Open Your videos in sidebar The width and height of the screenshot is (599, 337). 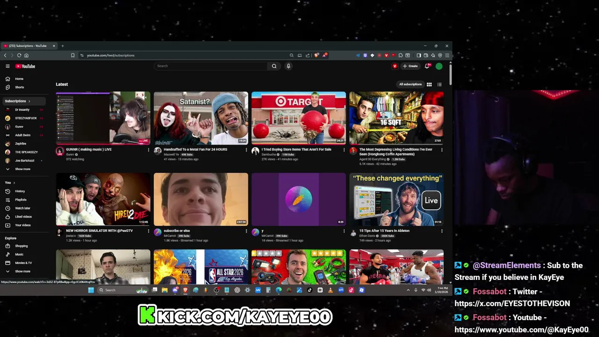point(23,225)
